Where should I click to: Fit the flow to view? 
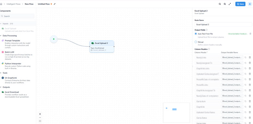(x=40, y=121)
